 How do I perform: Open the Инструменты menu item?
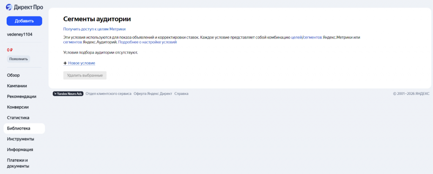pos(21,139)
